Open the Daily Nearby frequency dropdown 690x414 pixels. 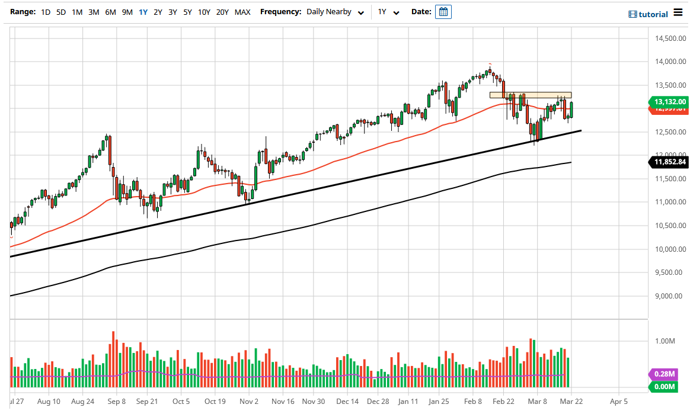pyautogui.click(x=335, y=11)
